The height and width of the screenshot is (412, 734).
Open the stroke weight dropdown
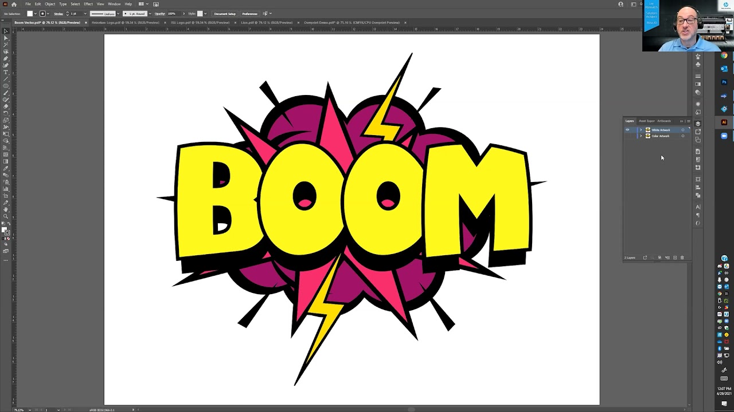(85, 13)
